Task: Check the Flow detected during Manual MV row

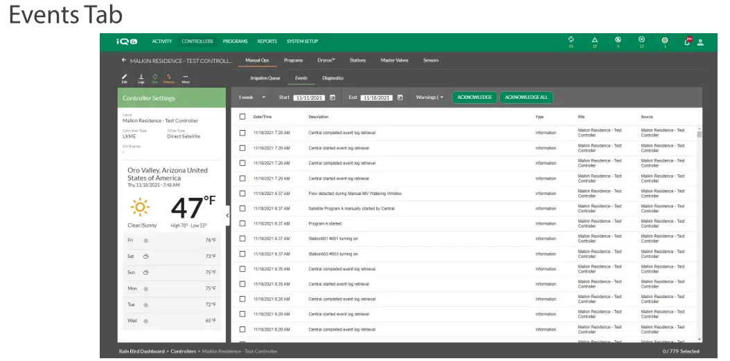Action: [242, 193]
